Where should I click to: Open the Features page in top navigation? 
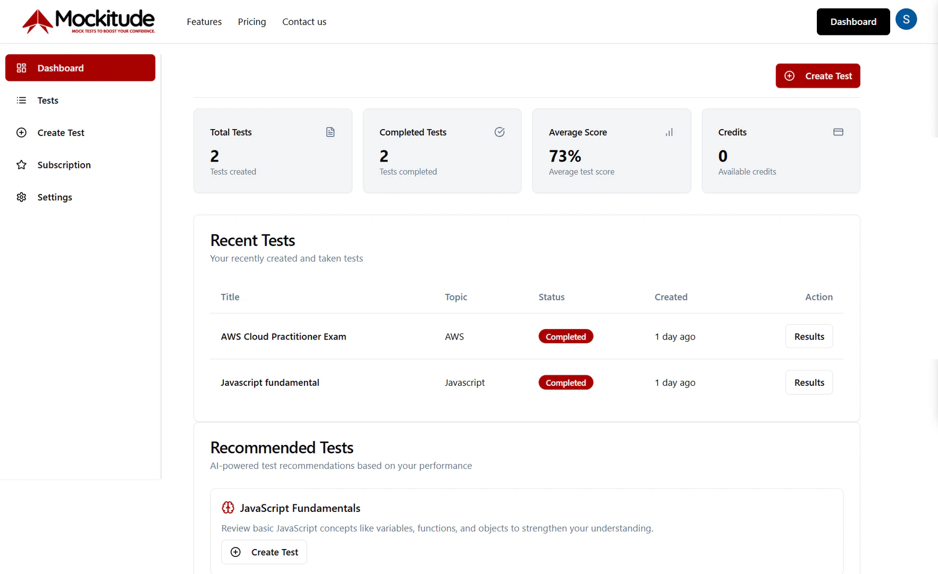point(204,22)
